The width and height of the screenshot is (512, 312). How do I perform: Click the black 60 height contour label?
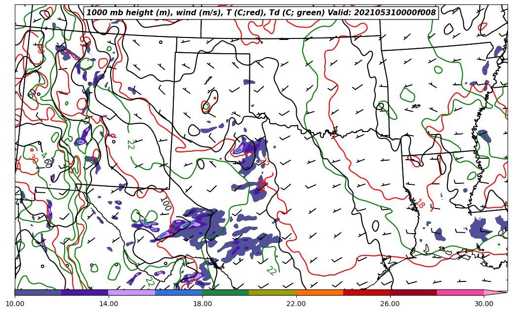coord(48,163)
